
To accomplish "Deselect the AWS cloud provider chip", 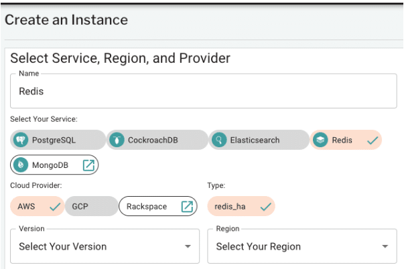I will point(37,206).
